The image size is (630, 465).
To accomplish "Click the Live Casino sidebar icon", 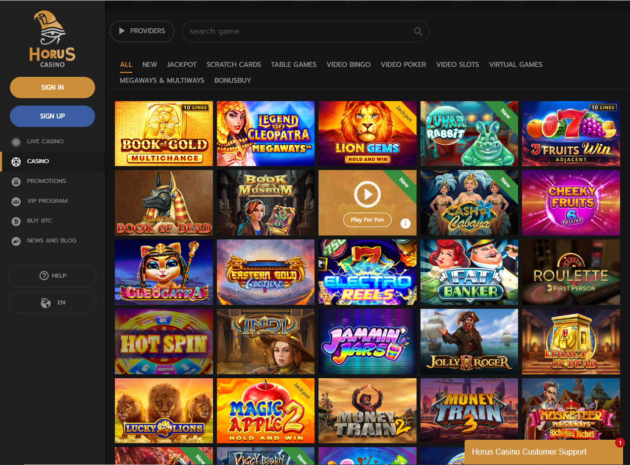I will 16,142.
